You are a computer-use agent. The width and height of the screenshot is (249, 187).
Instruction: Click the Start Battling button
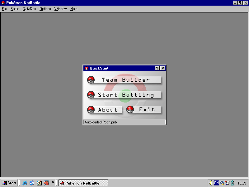(124, 95)
